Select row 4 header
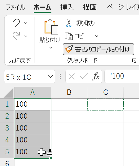Screen dimensions: 139x166 7,140
